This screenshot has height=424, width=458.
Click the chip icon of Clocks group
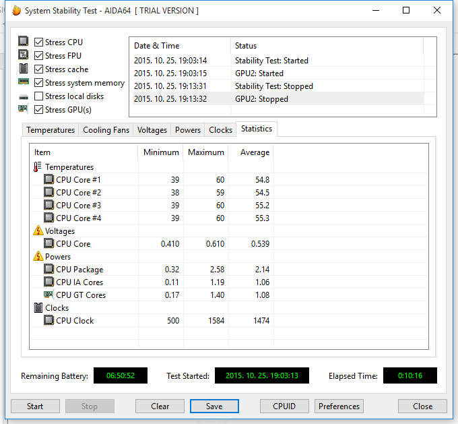(38, 307)
